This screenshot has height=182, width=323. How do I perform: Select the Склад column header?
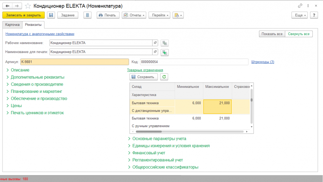(152, 87)
